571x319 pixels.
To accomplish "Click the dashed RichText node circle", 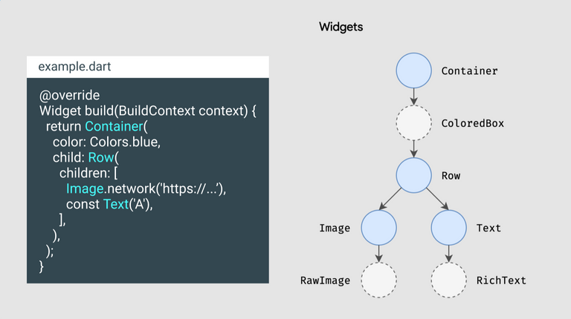I will 448,280.
